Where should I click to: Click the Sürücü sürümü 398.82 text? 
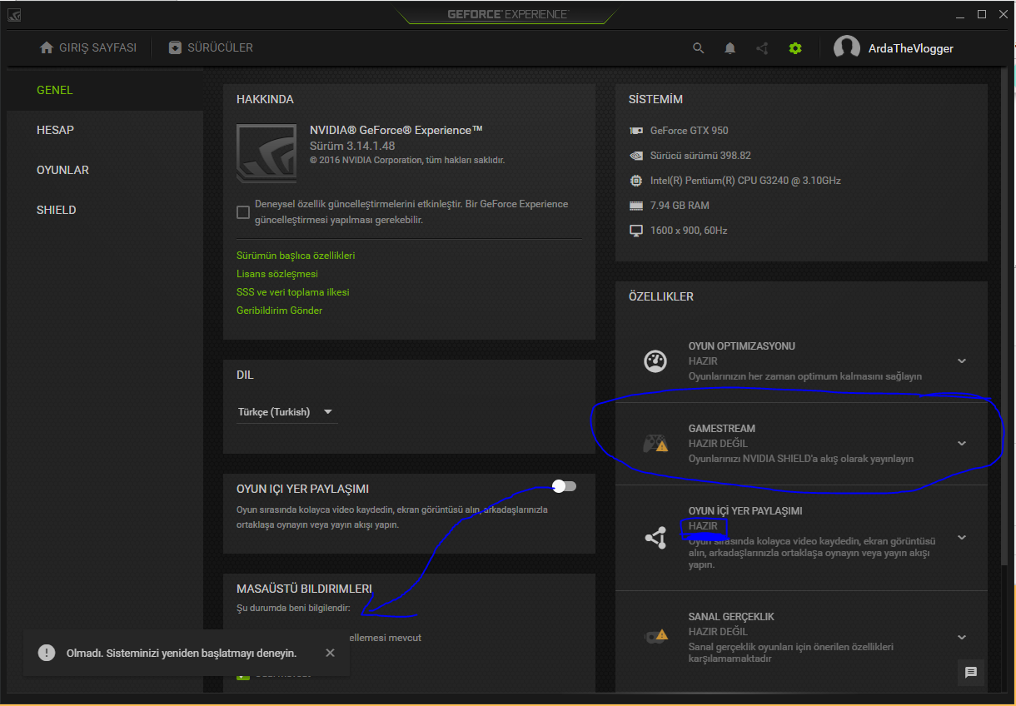click(x=700, y=156)
